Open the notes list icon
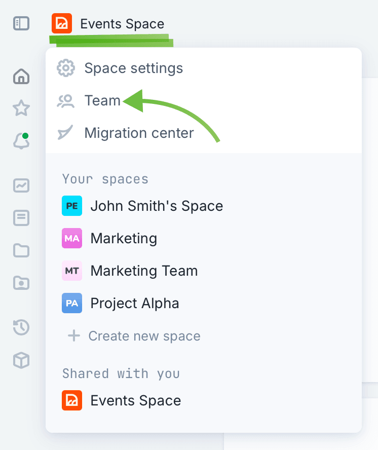 click(21, 218)
